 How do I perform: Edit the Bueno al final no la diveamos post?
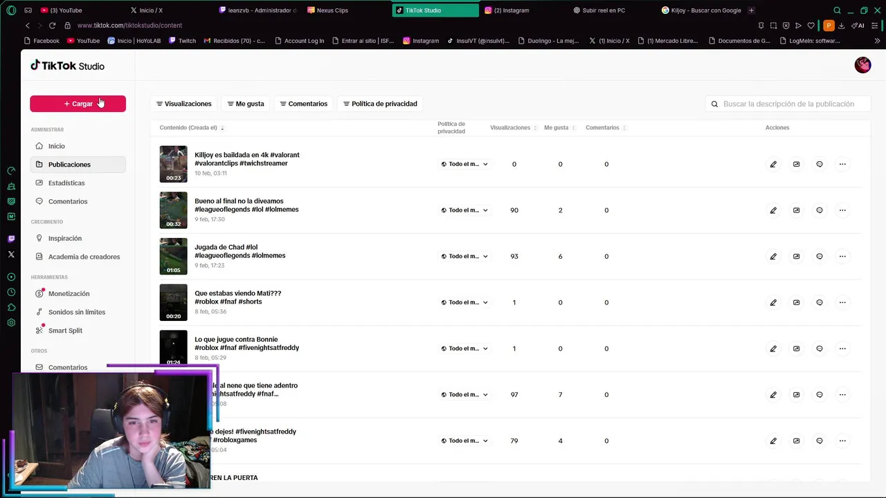pyautogui.click(x=773, y=210)
